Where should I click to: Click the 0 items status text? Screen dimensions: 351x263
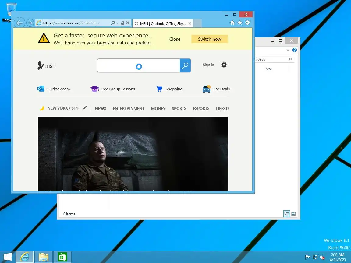(69, 214)
